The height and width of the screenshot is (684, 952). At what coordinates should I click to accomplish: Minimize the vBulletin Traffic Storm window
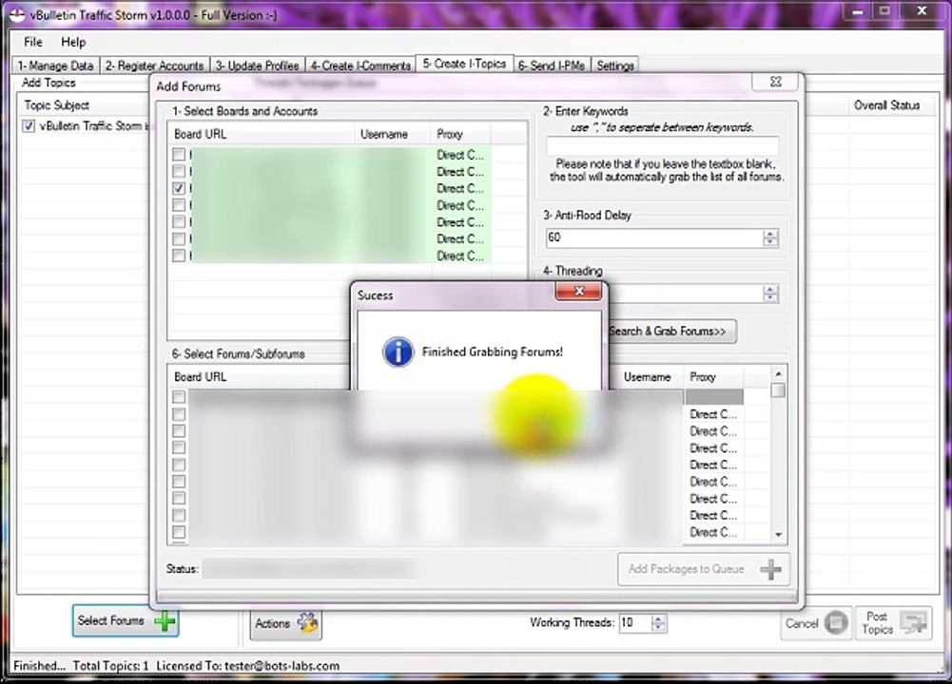click(x=857, y=12)
